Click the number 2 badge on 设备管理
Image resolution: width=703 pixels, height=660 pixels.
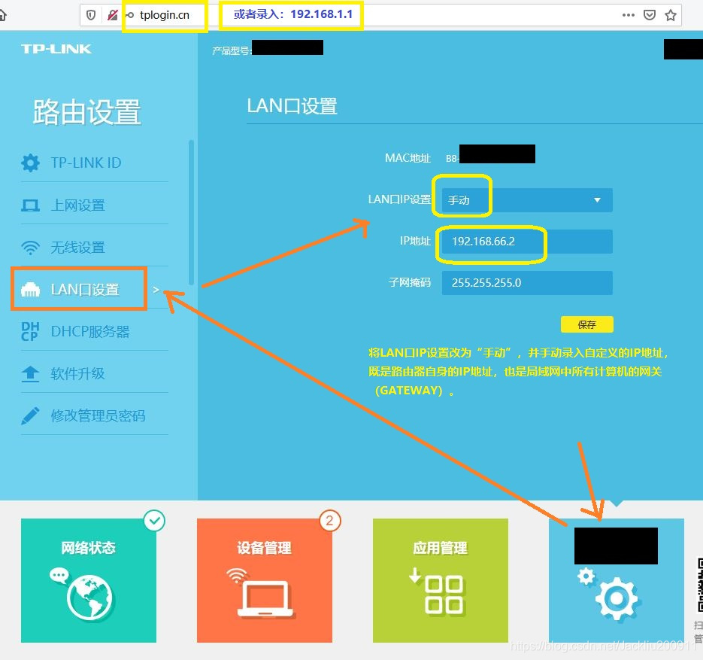[330, 521]
